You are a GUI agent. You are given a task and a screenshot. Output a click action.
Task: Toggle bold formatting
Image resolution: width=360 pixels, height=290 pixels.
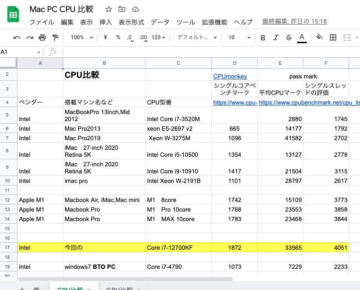click(x=263, y=38)
